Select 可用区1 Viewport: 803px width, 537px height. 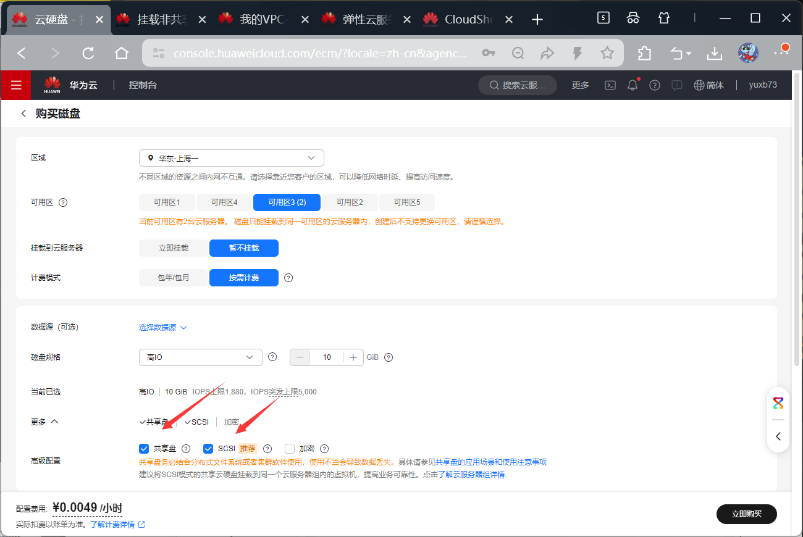[167, 202]
